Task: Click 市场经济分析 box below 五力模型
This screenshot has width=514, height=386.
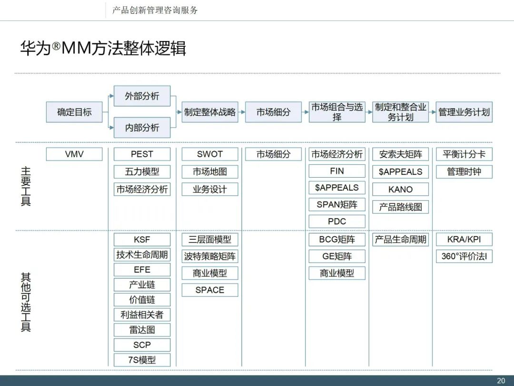Action: [x=142, y=189]
